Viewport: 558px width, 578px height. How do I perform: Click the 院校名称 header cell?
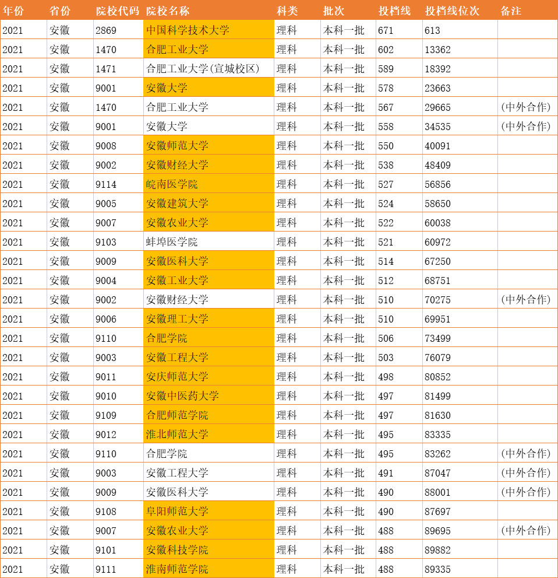coord(168,10)
